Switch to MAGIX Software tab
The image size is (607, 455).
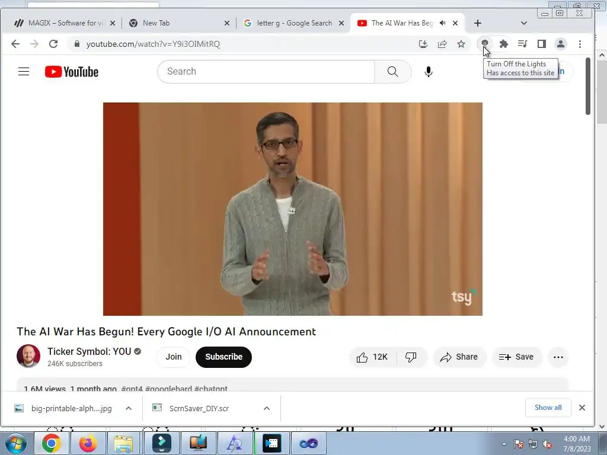pos(65,23)
